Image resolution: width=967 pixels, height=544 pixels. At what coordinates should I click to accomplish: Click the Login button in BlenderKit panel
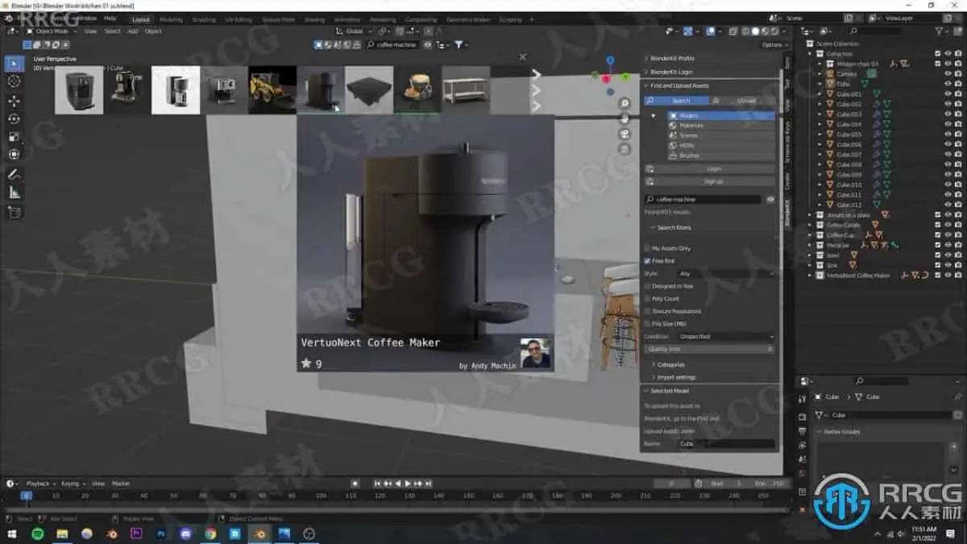coord(712,168)
